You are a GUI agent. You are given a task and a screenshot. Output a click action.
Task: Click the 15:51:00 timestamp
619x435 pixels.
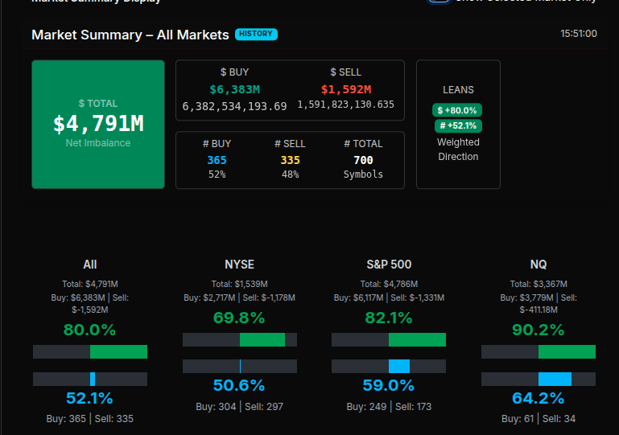[578, 34]
